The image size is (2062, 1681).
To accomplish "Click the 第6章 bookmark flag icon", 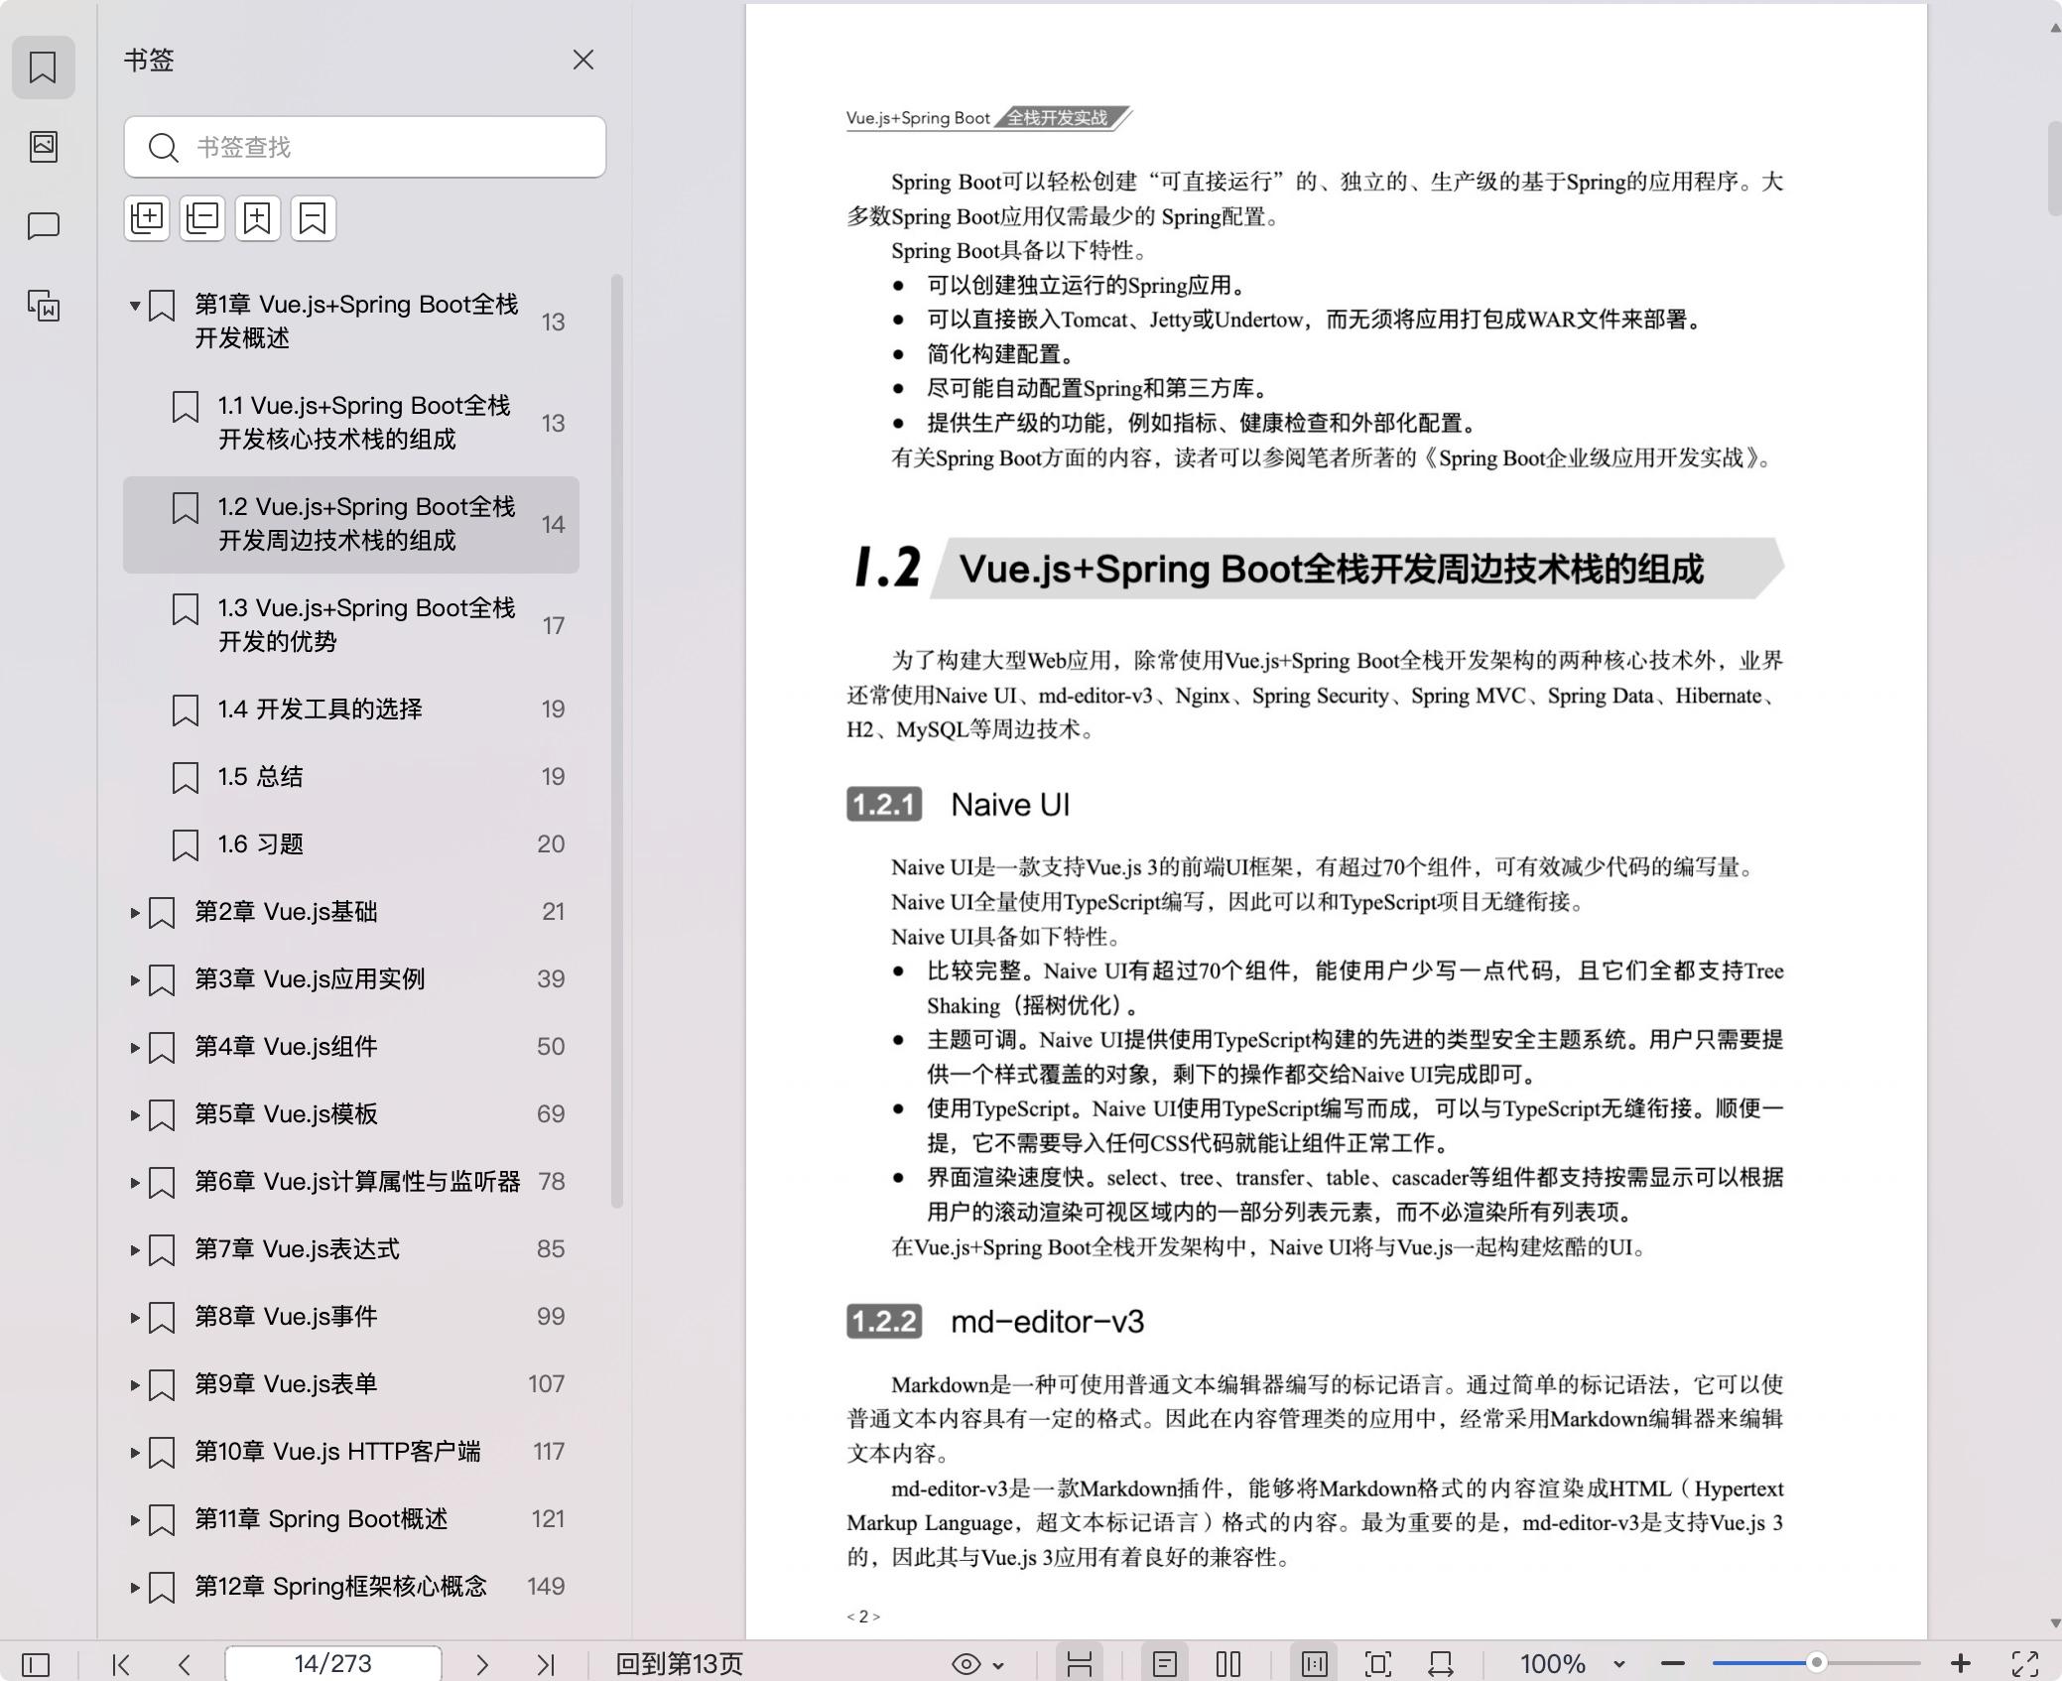I will pyautogui.click(x=162, y=1183).
